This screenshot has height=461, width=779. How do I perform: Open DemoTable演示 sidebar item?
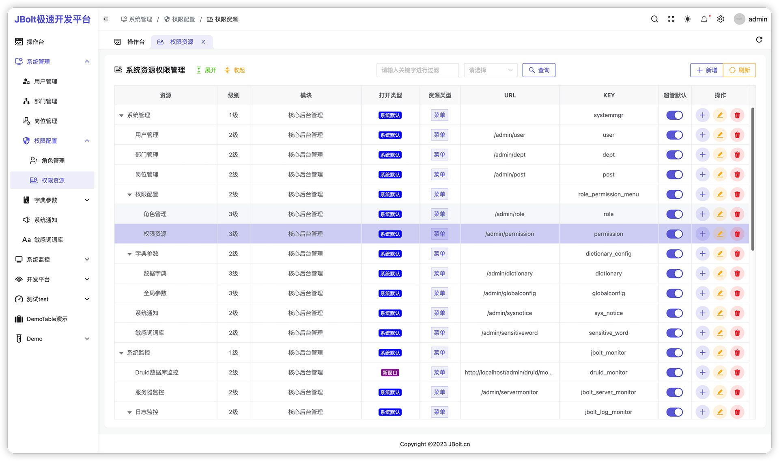52,319
